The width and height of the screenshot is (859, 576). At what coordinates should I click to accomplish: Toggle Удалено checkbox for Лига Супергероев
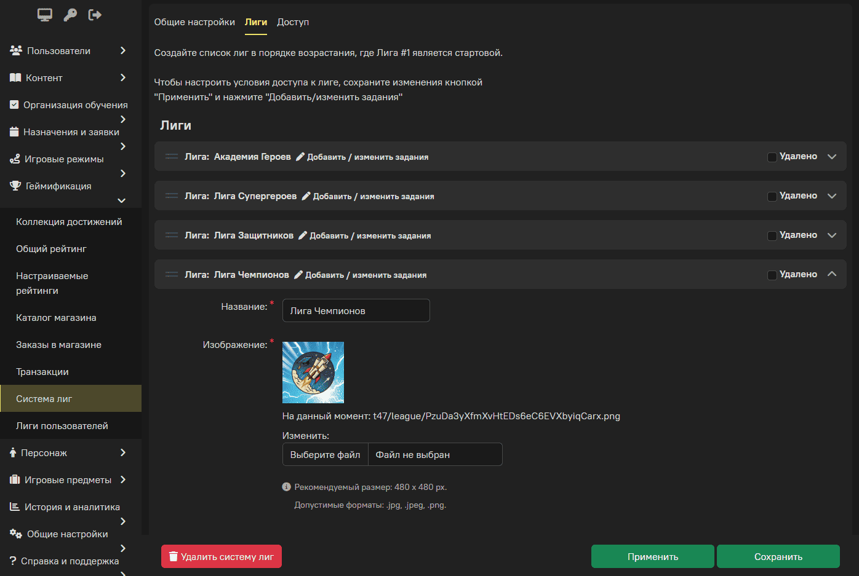[x=772, y=196]
